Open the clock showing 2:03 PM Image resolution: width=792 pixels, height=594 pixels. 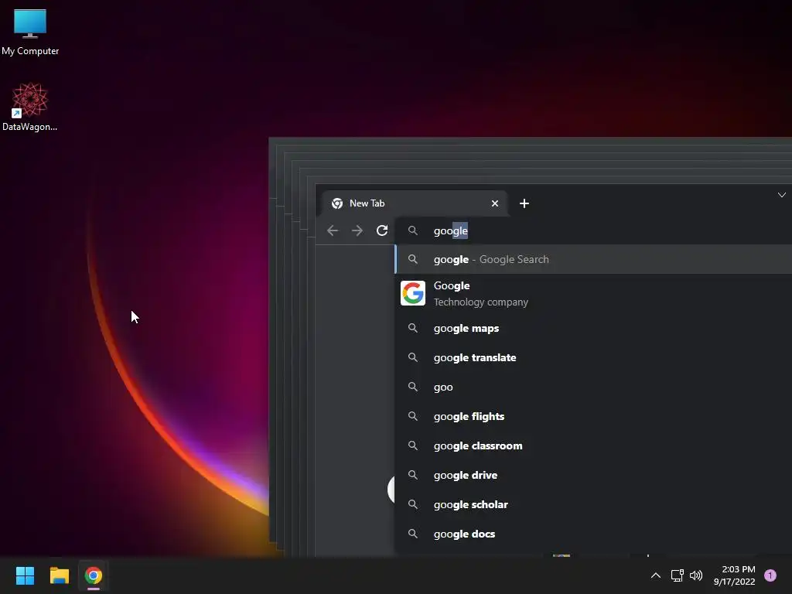(x=734, y=575)
